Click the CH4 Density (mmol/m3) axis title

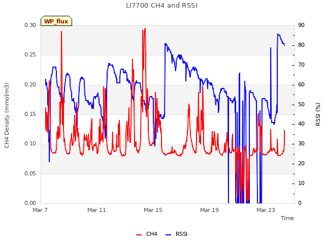(x=7, y=115)
